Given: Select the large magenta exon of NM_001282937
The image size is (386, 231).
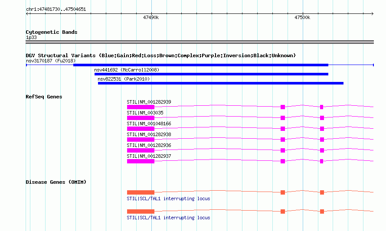Looking at the screenshot, I should tap(141, 161).
